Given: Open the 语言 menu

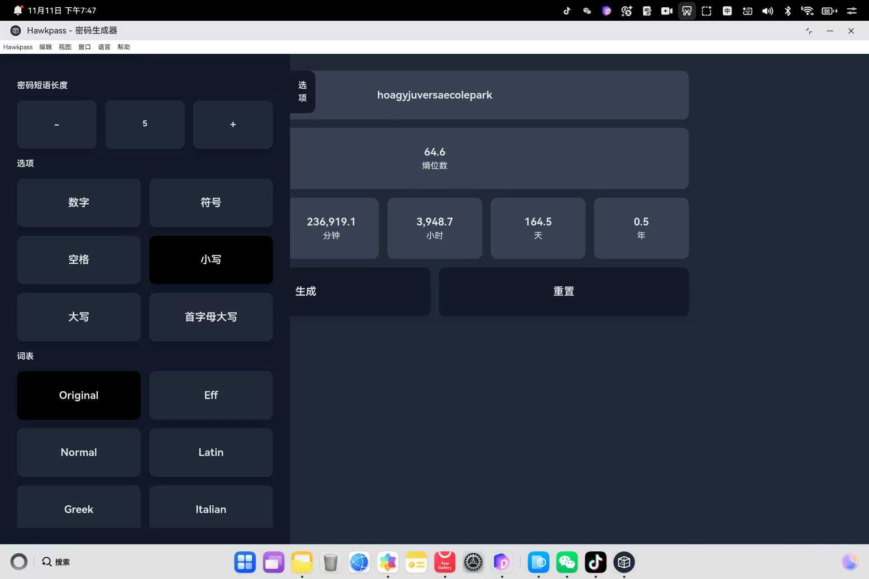Looking at the screenshot, I should 104,47.
